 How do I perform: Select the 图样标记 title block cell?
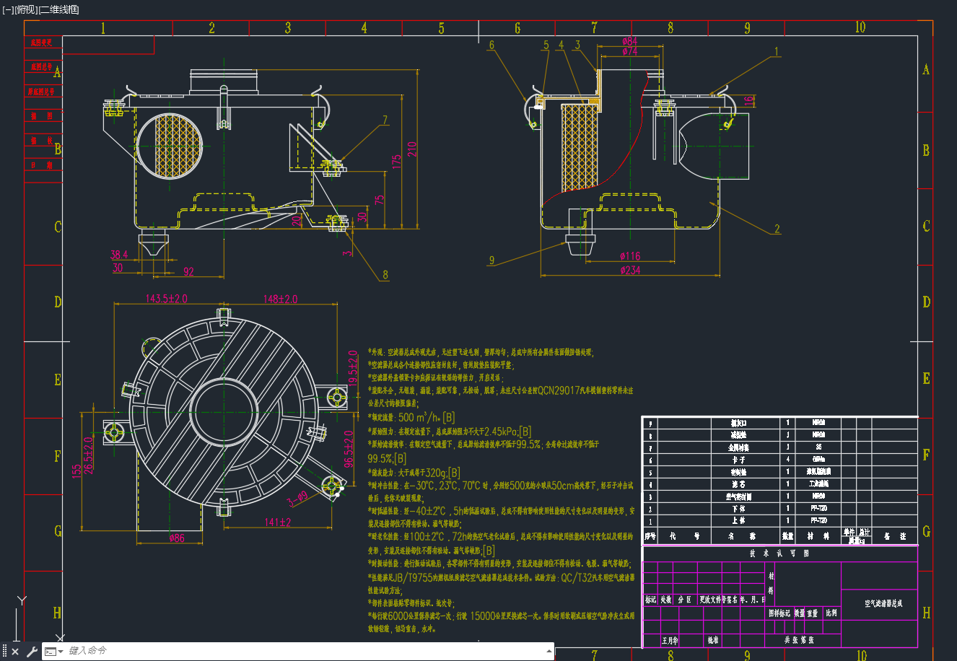pos(779,613)
